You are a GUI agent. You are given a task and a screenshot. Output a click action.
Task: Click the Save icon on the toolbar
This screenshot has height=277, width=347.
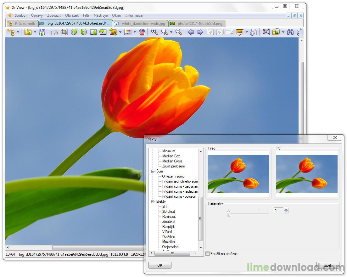(x=42, y=32)
